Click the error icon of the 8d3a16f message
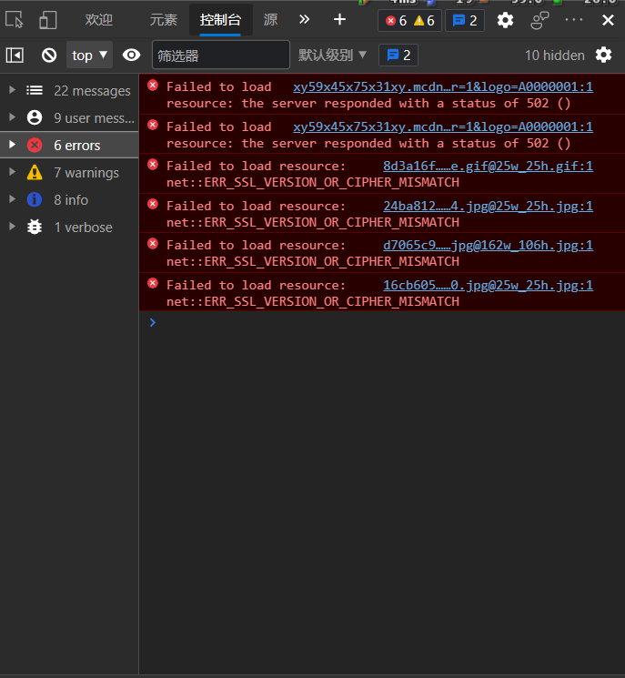The width and height of the screenshot is (625, 678). [153, 165]
